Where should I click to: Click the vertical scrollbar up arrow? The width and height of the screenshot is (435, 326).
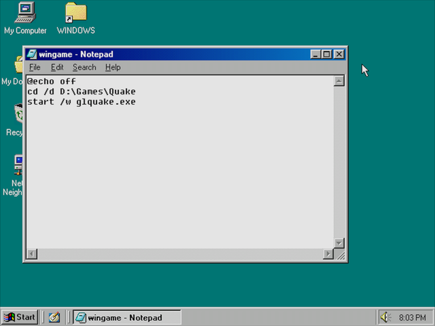(338, 81)
